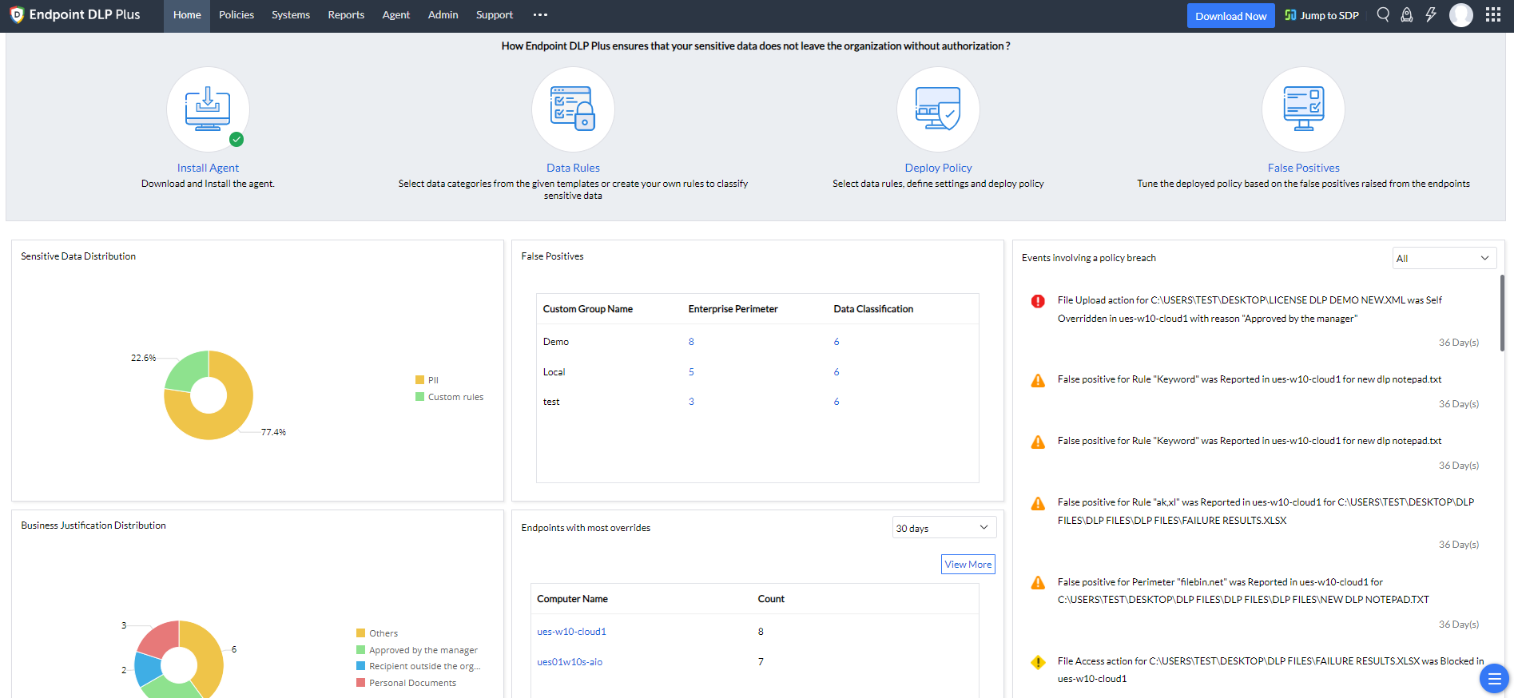Click warning icon beside "filebin.net" perimeter event
Screen dimensions: 1514x698
(1038, 583)
